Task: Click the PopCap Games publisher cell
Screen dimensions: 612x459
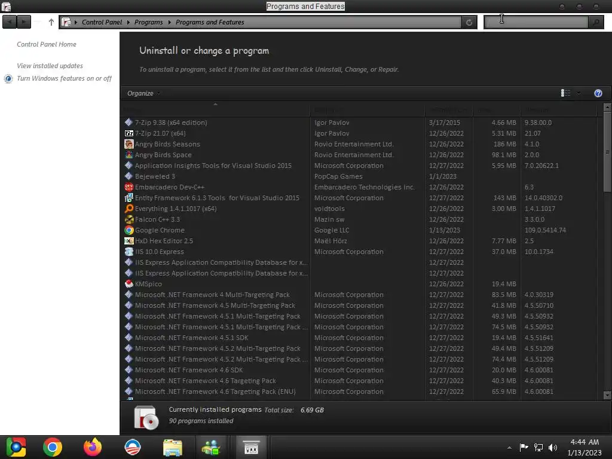Action: click(338, 176)
